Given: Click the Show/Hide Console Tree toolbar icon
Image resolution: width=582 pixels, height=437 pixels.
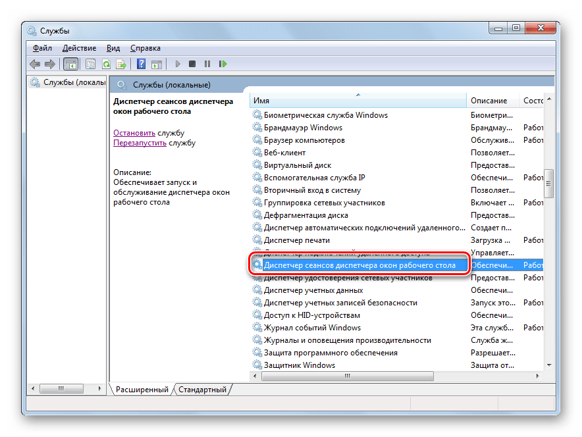Looking at the screenshot, I should (70, 64).
